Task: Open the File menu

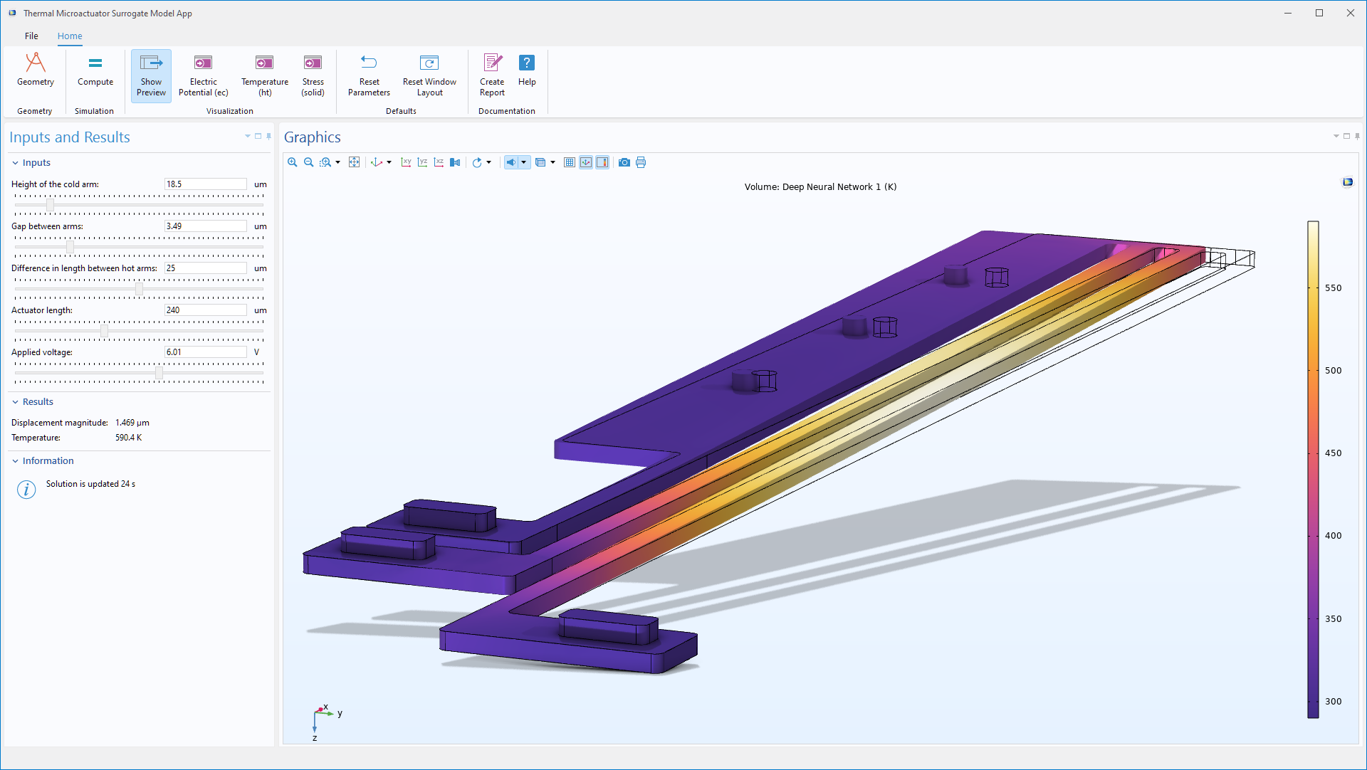Action: pyautogui.click(x=31, y=36)
